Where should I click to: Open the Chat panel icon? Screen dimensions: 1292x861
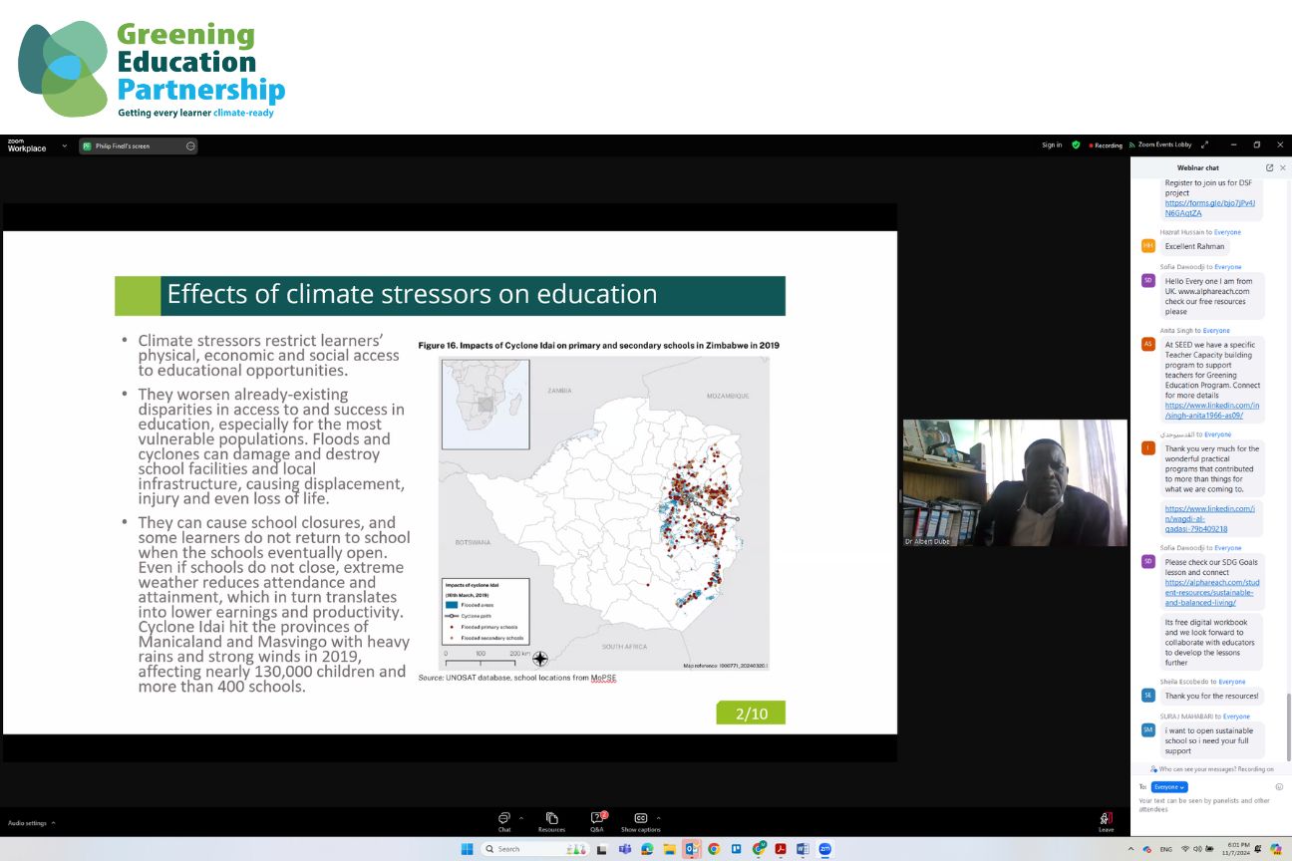point(504,818)
